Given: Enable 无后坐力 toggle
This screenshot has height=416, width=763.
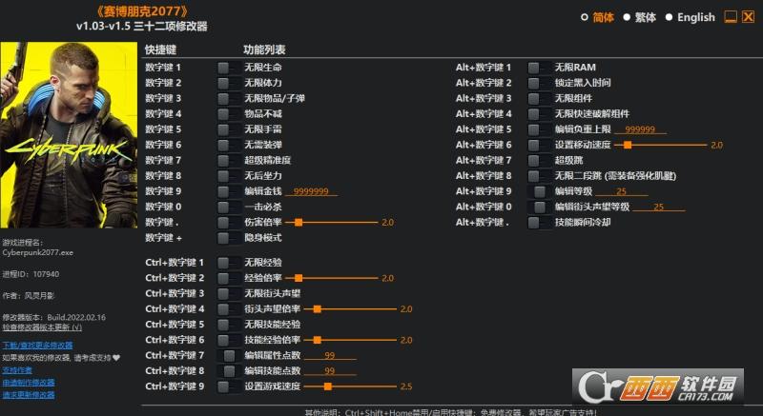Looking at the screenshot, I should point(228,176).
